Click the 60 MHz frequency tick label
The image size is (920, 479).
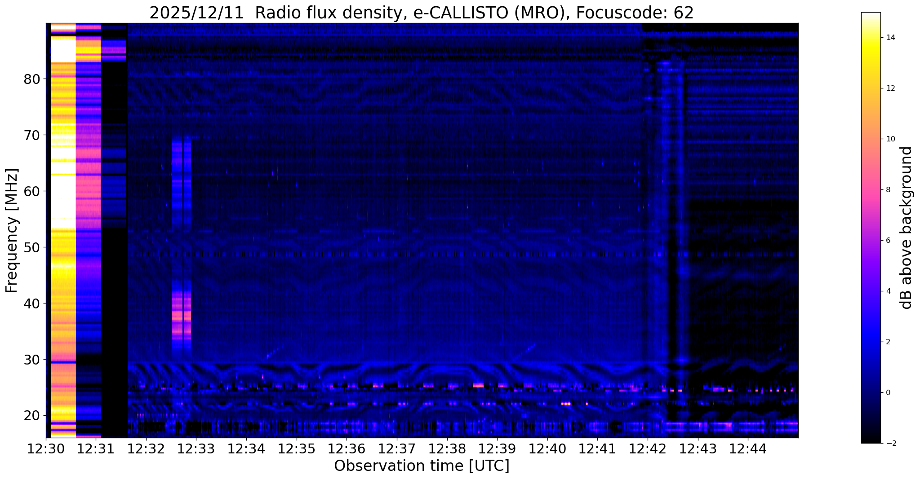31,191
